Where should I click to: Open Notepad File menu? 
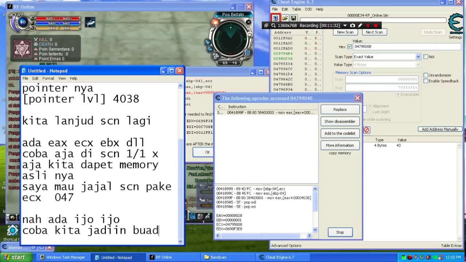25,78
